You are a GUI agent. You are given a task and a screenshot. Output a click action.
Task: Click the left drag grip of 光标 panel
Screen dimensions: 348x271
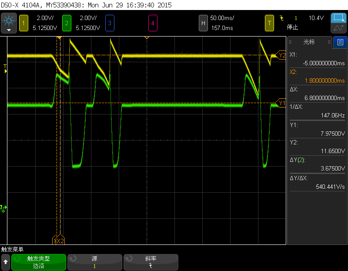click(290, 42)
